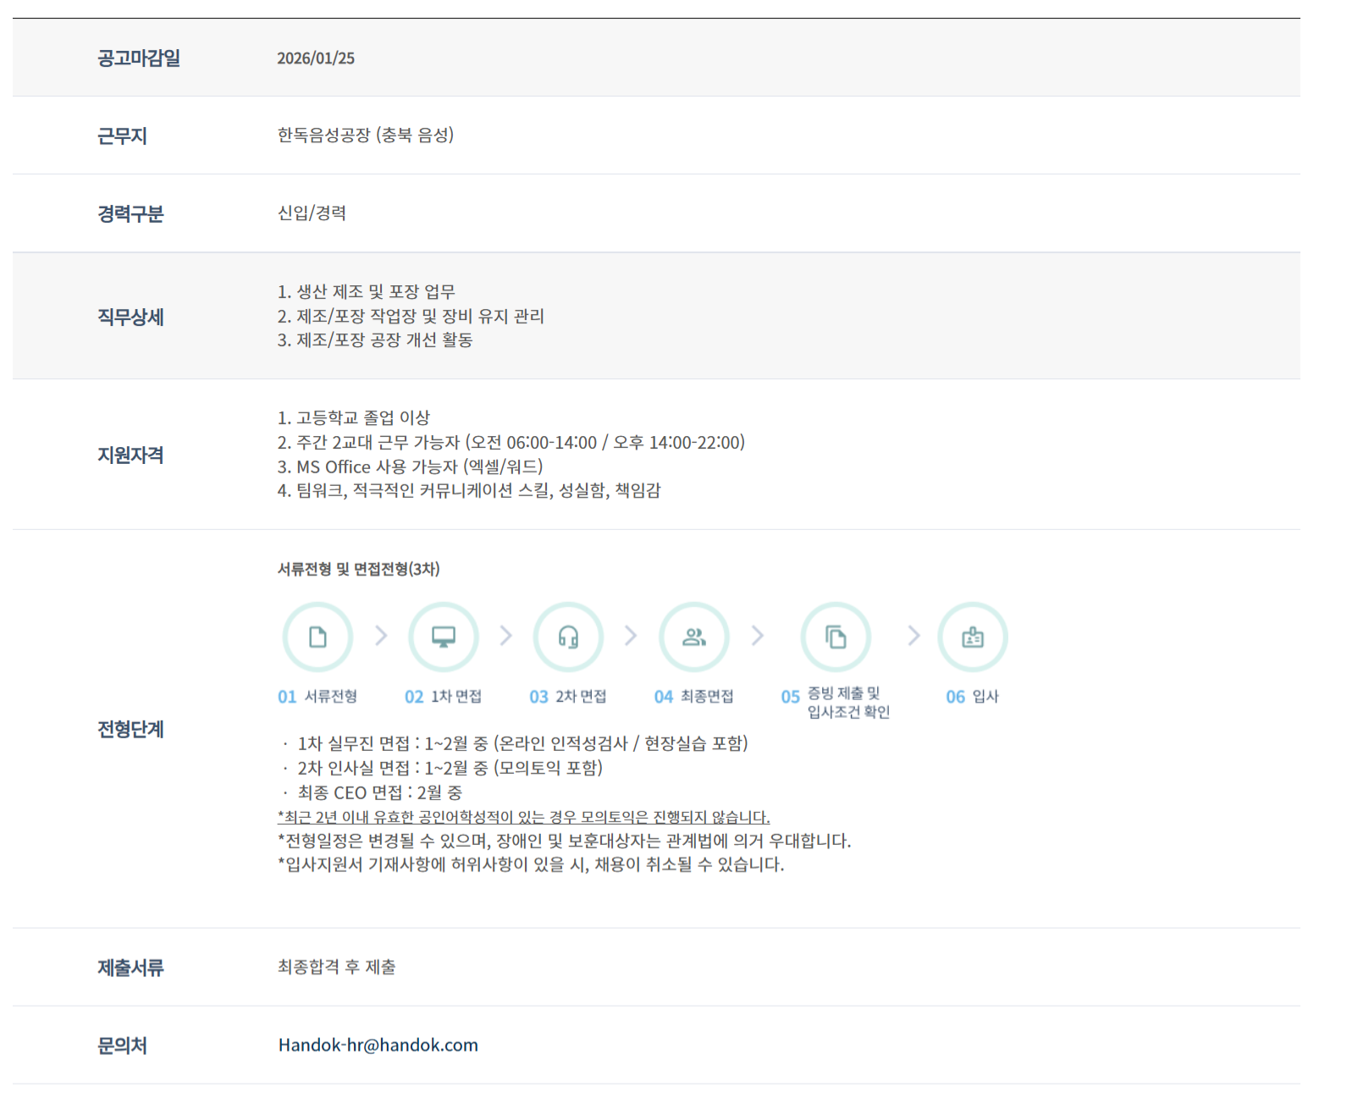Click the 서류전형 및 면접전형(3차) heading

pos(358,569)
